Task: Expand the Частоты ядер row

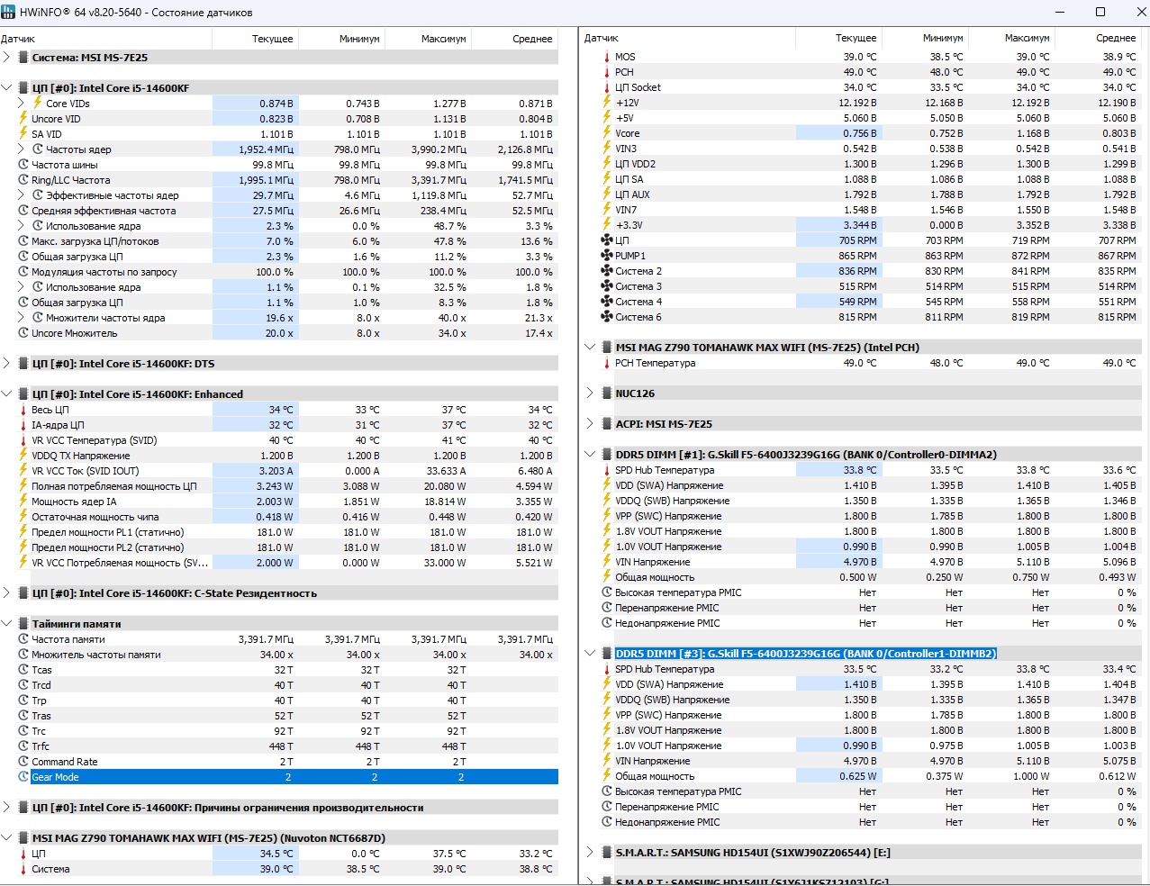Action: 22,149
